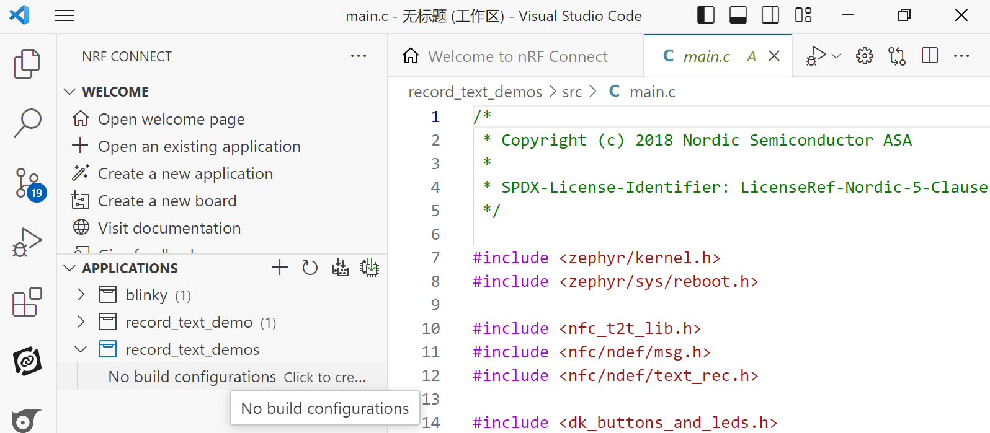Click the Copyright 2018 Nordic Semiconductor line

[697, 140]
